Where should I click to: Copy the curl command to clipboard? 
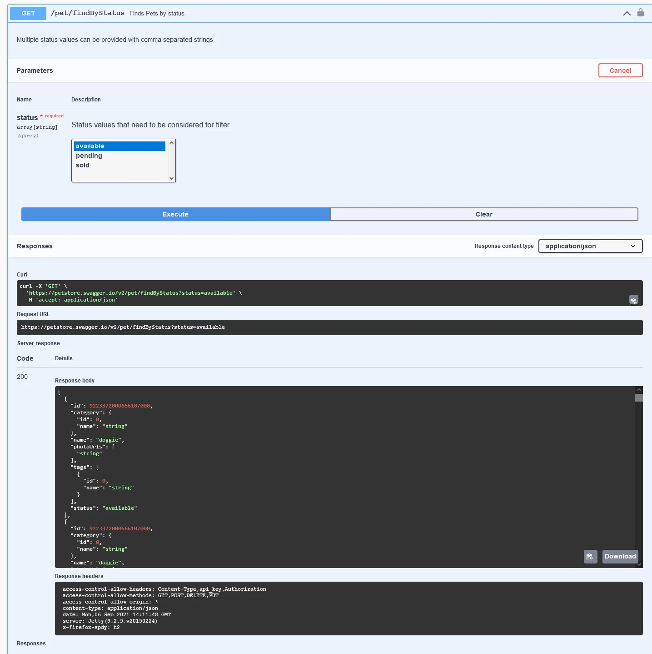point(633,300)
